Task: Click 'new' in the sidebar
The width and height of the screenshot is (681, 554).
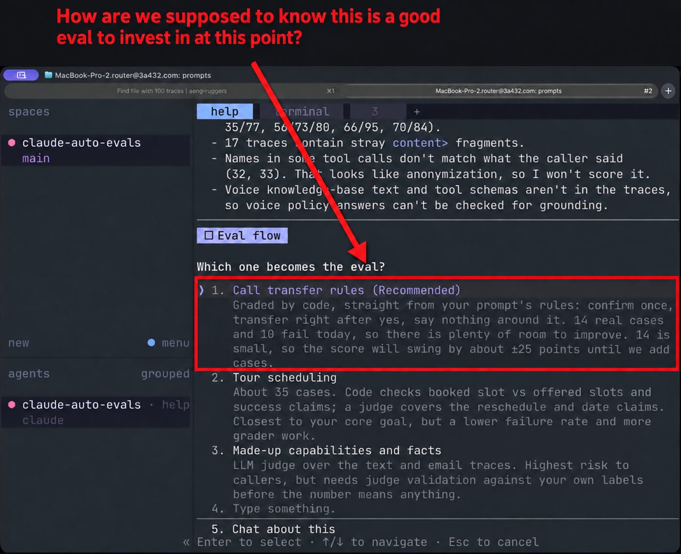Action: click(x=19, y=343)
